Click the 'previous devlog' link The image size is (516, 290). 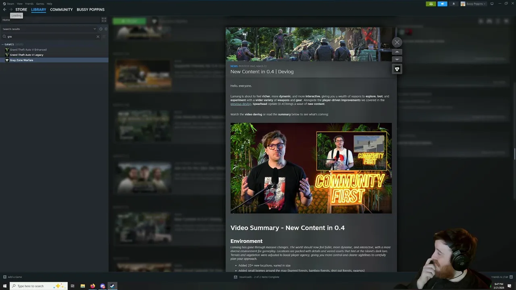[241, 104]
